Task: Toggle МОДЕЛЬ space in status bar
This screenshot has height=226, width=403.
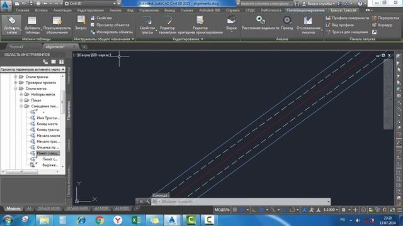Action: coord(222,210)
